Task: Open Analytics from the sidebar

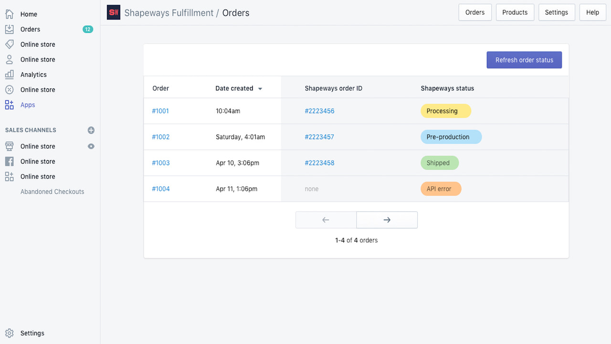Action: (x=9, y=75)
